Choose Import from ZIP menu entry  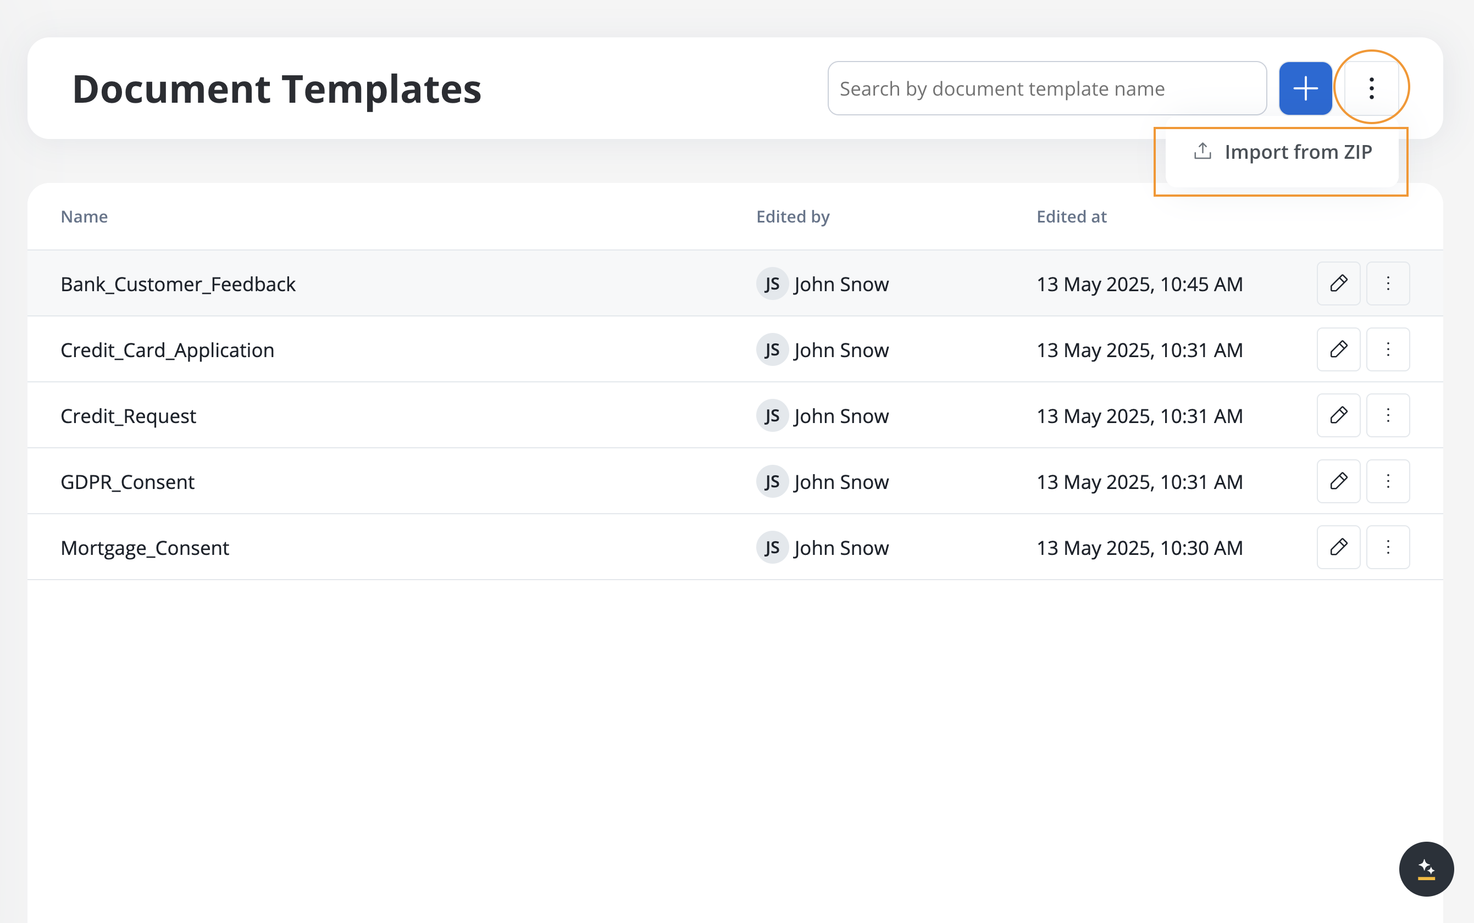[1282, 152]
